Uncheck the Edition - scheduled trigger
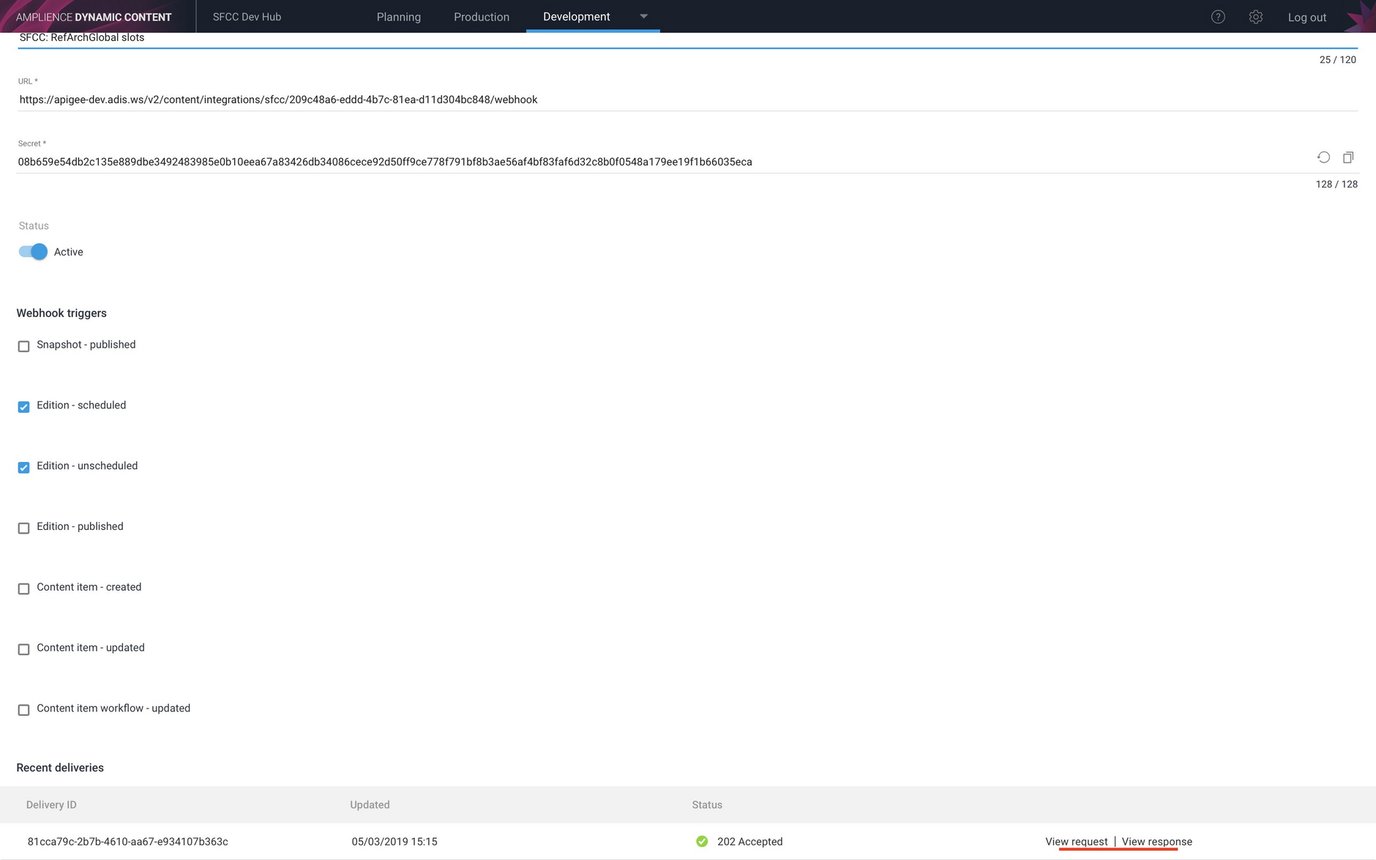This screenshot has width=1376, height=860. [23, 407]
